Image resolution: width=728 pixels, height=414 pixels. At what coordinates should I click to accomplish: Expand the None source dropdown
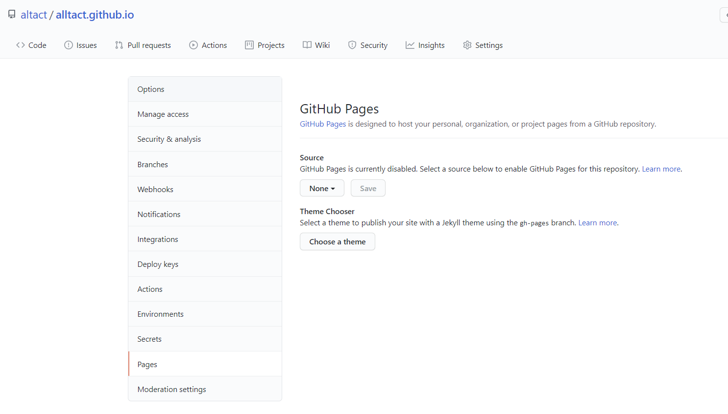pyautogui.click(x=322, y=188)
